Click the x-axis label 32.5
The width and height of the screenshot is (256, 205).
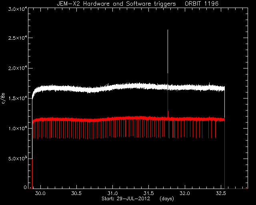pyautogui.click(x=221, y=193)
